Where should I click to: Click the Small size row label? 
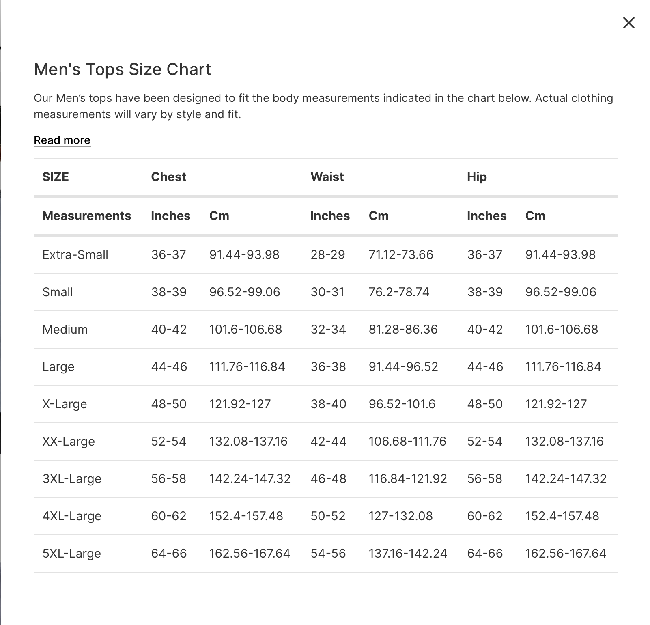58,292
